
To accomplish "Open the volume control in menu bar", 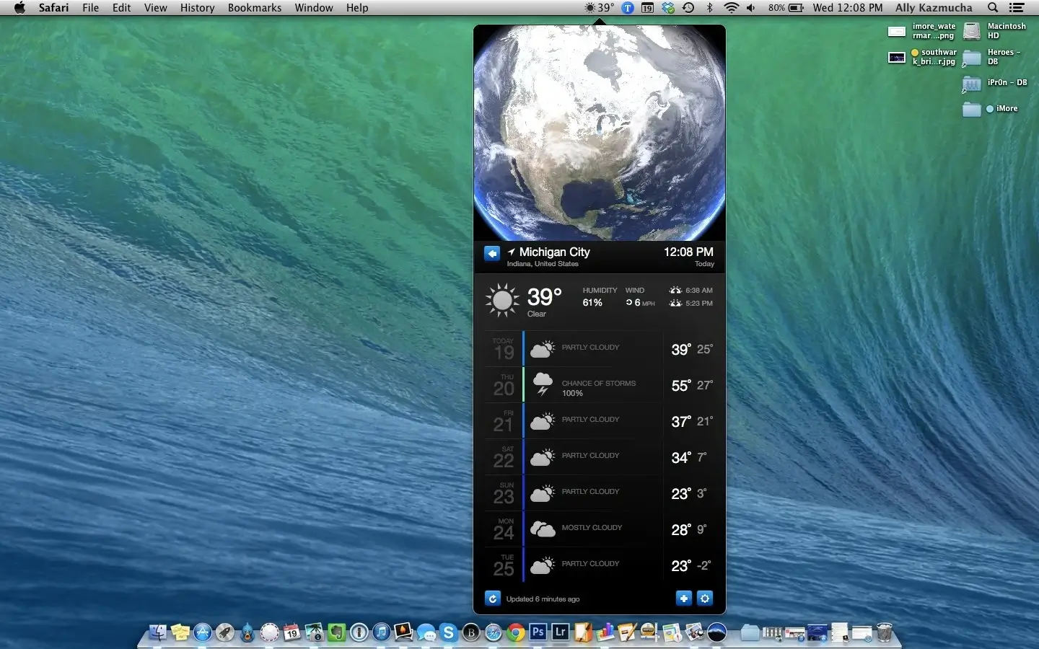I will (x=751, y=8).
